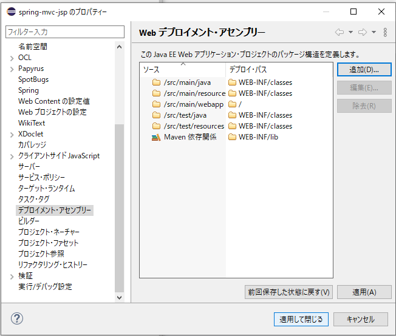
Task: Click the forward navigation arrow icon
Action: pos(363,32)
